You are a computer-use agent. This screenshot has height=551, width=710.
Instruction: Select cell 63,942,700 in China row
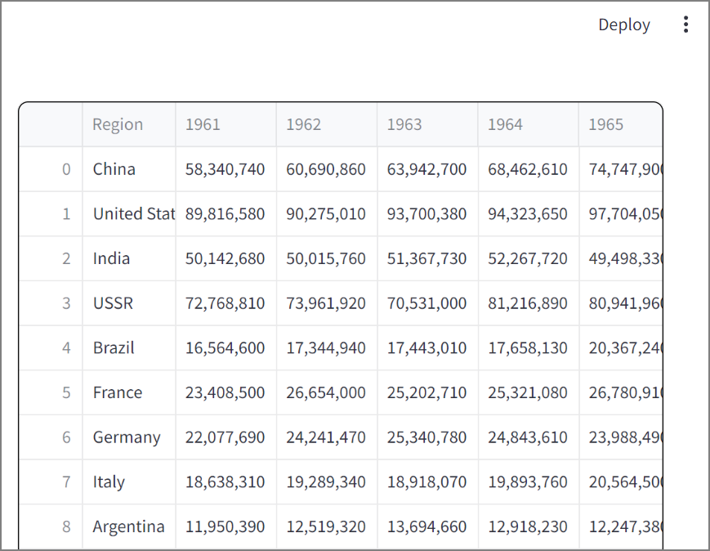click(x=427, y=169)
